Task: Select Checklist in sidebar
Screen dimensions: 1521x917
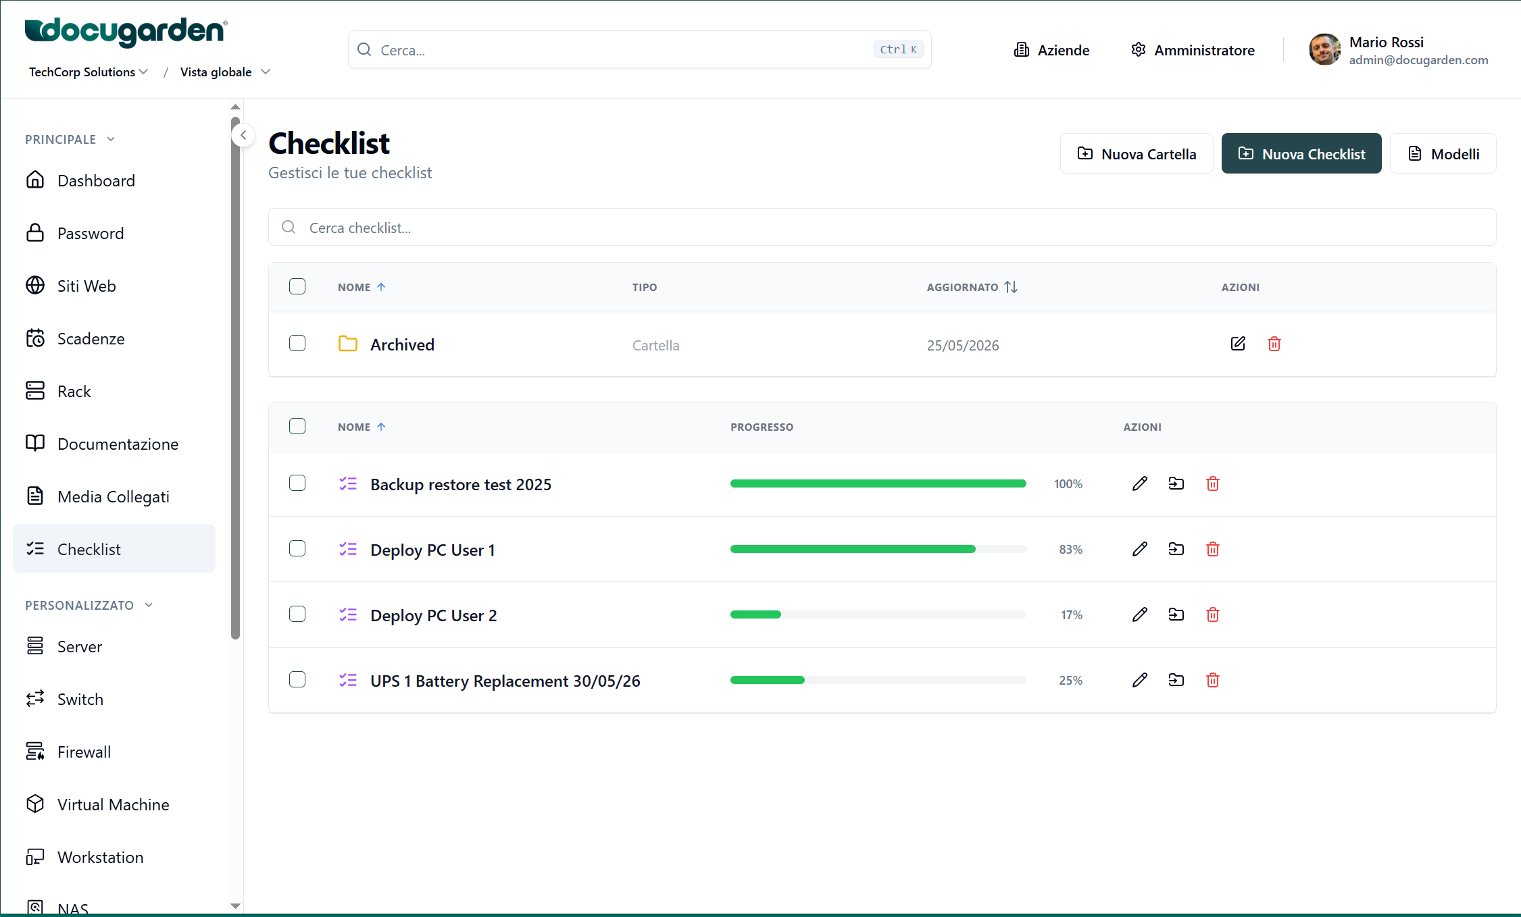Action: [114, 549]
